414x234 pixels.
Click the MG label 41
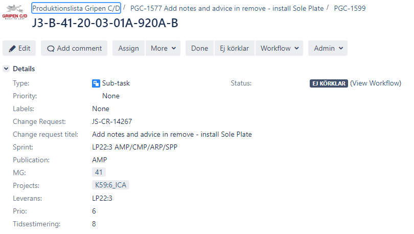point(99,173)
